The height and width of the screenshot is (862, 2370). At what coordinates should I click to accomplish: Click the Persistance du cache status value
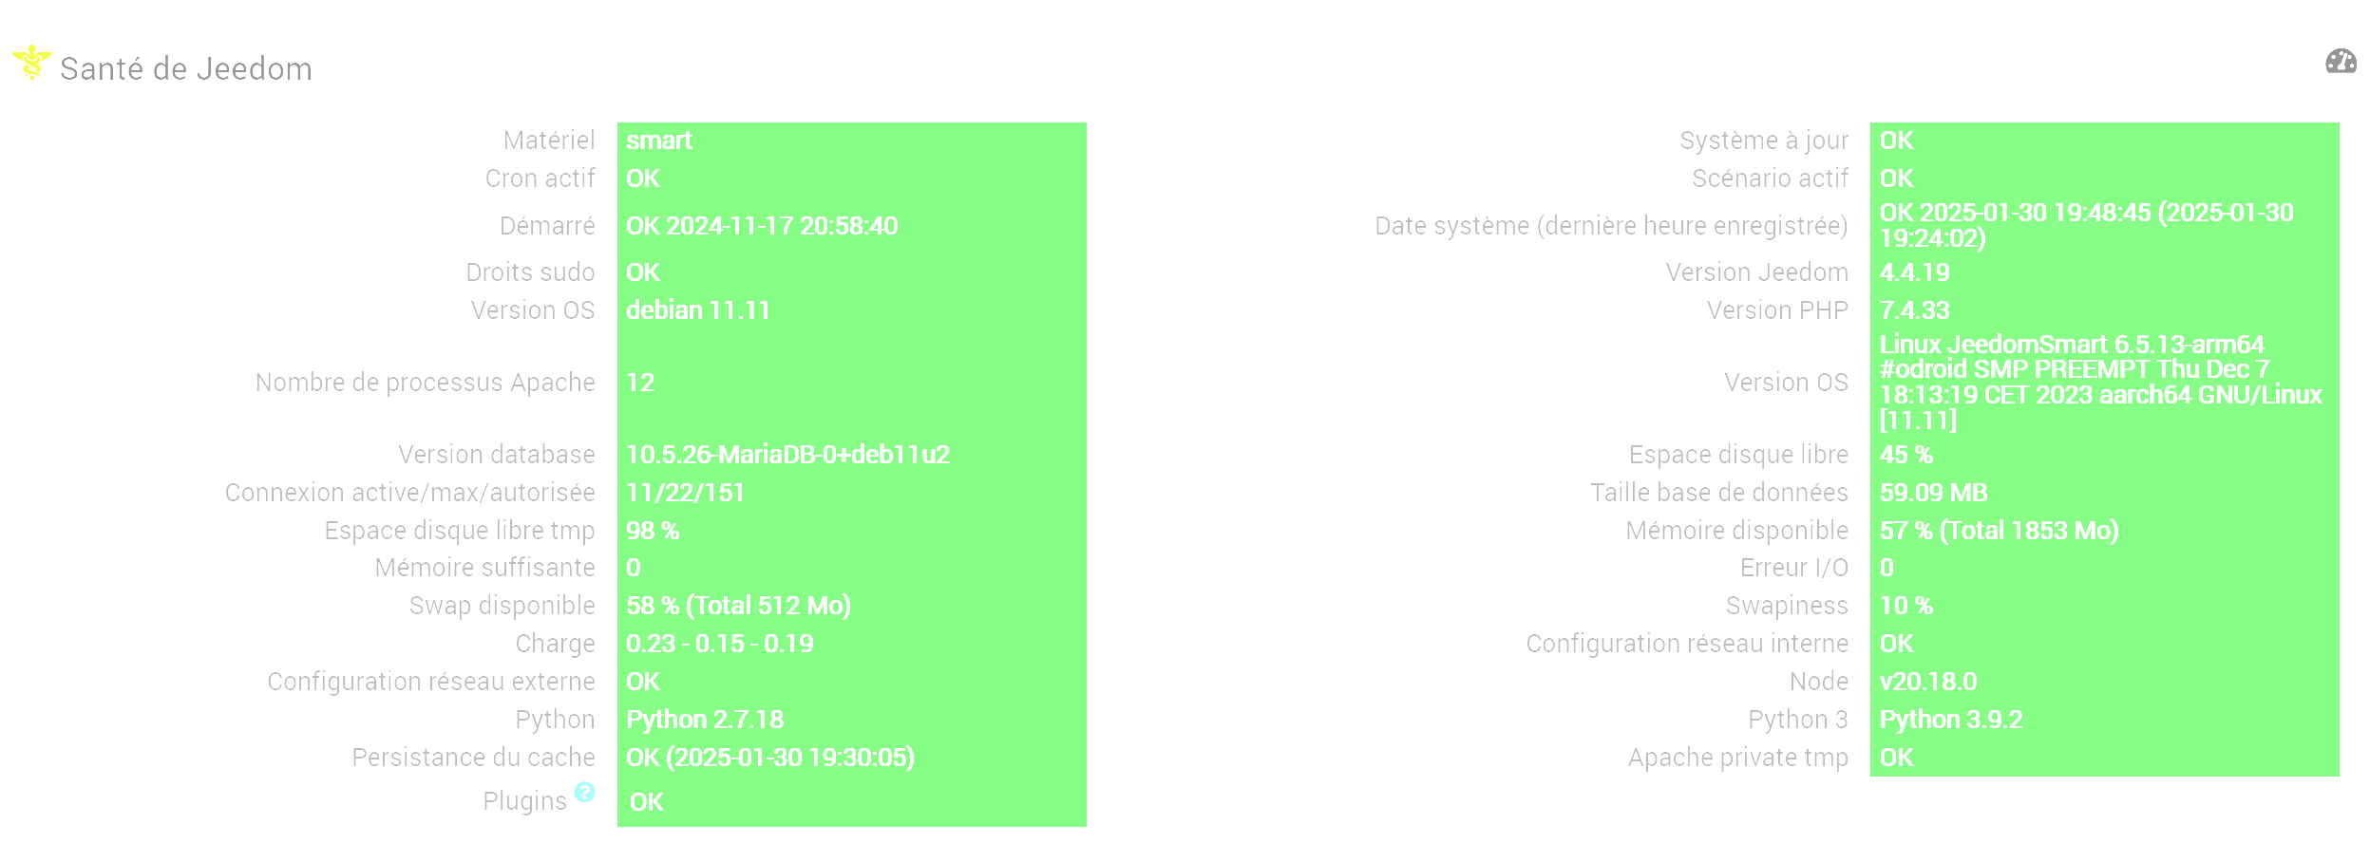tap(769, 758)
